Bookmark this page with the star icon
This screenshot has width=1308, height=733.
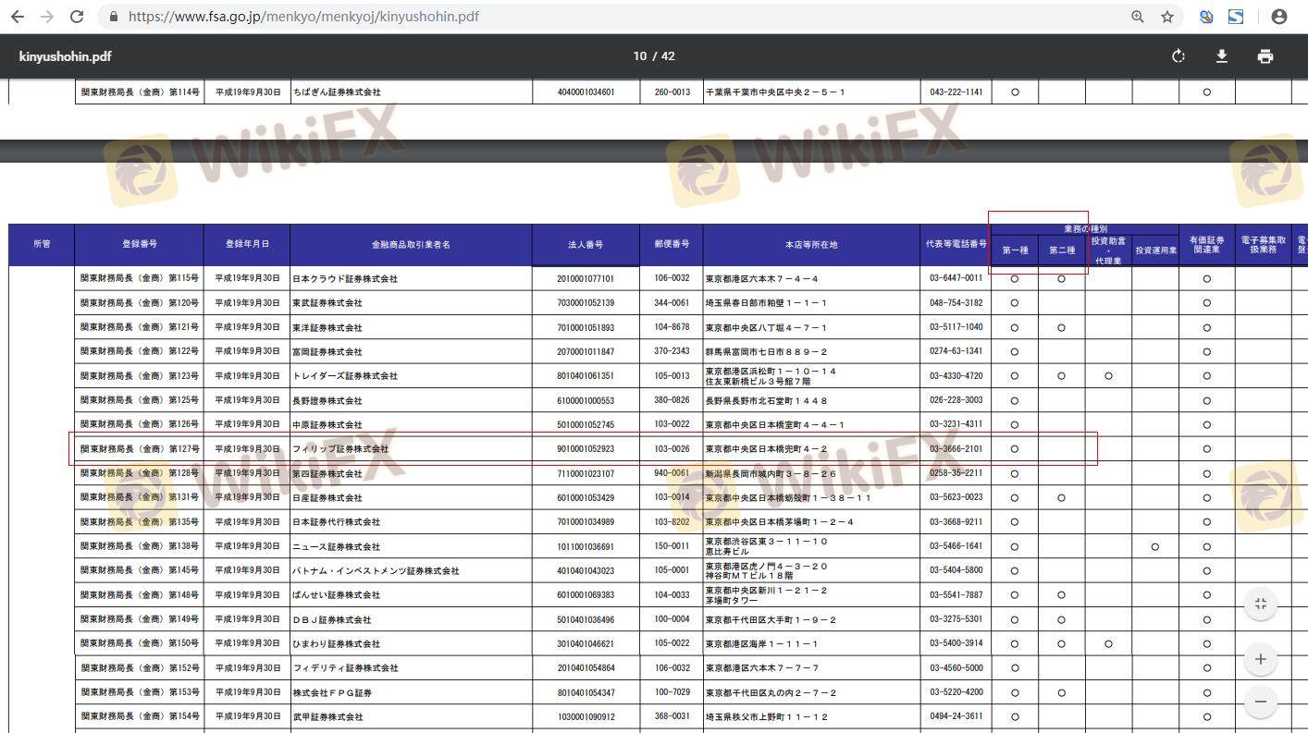[1167, 17]
